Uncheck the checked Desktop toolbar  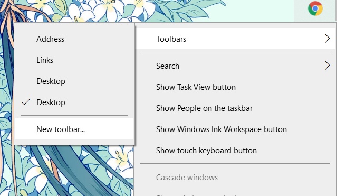tap(74, 102)
